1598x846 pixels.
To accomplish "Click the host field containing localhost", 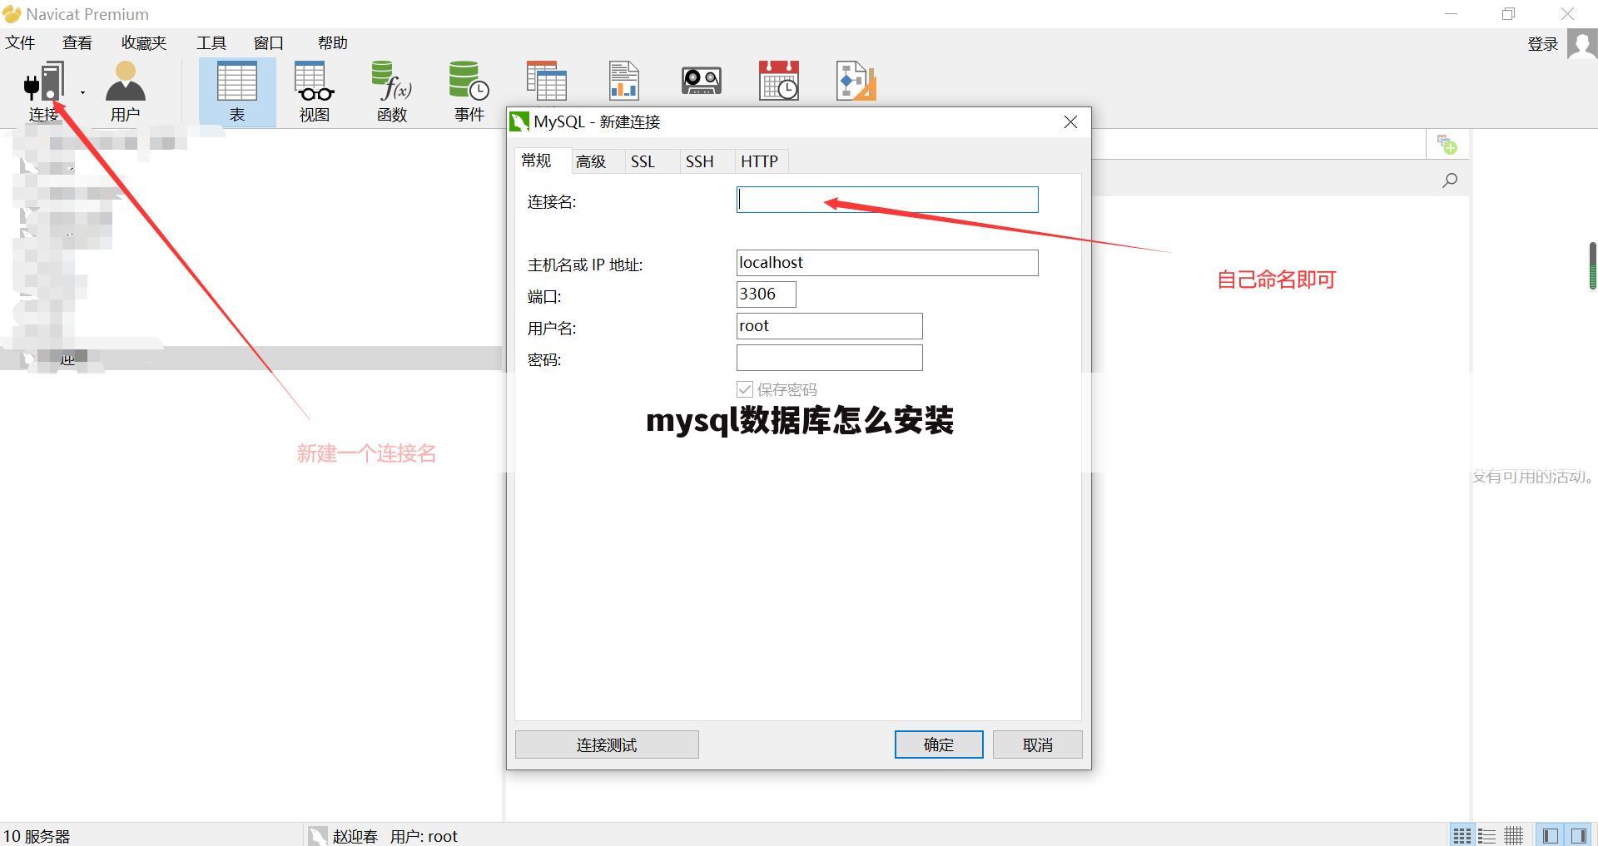I will pos(887,263).
